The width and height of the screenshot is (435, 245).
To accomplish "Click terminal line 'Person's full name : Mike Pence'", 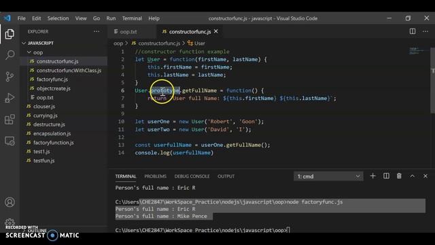I will point(161,216).
